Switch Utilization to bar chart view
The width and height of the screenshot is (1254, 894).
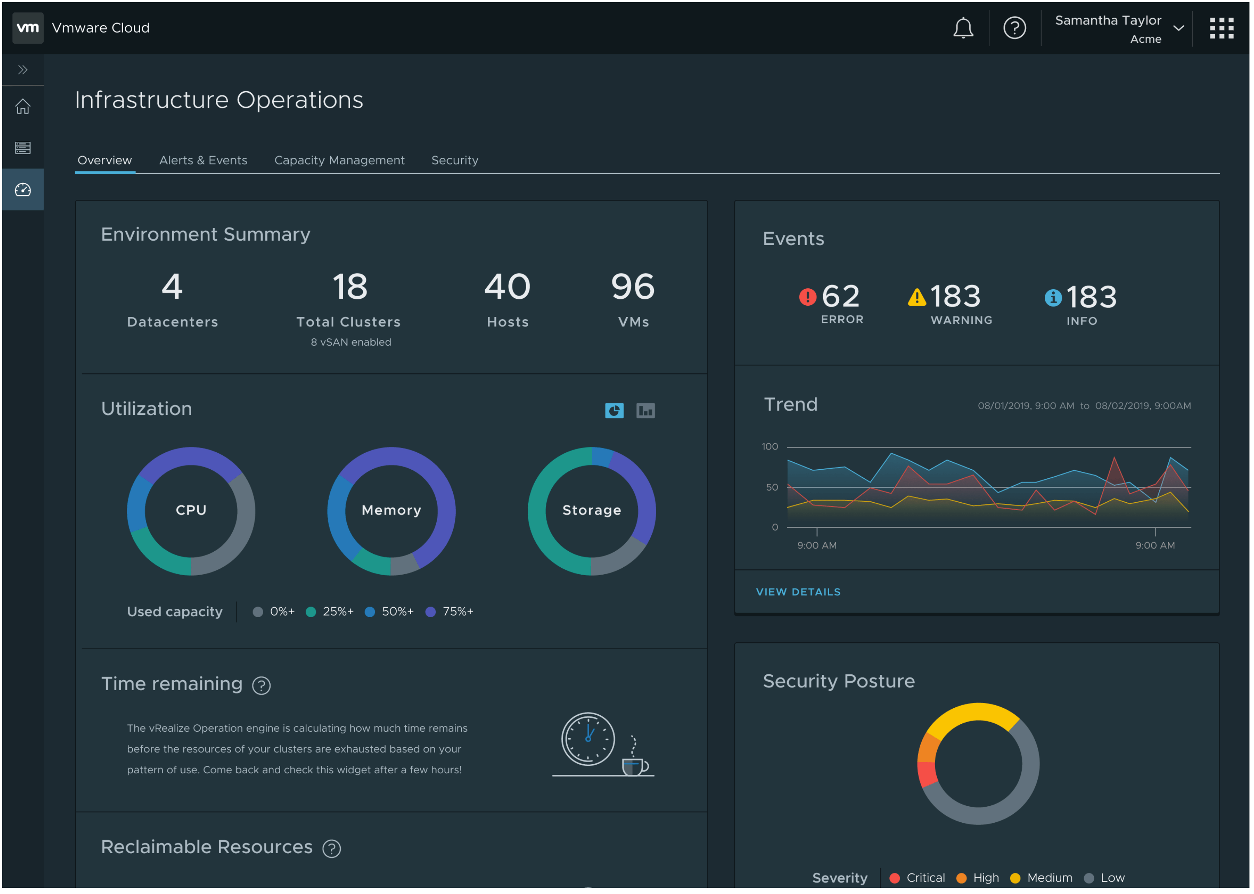(646, 411)
